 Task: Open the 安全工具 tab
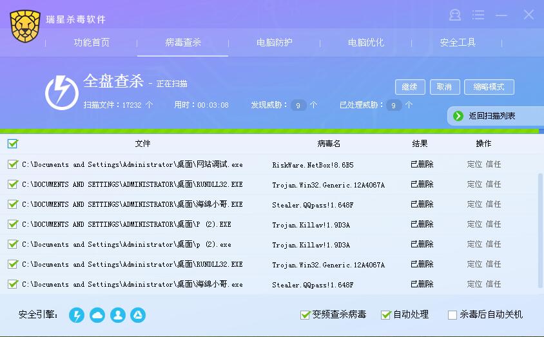click(458, 43)
